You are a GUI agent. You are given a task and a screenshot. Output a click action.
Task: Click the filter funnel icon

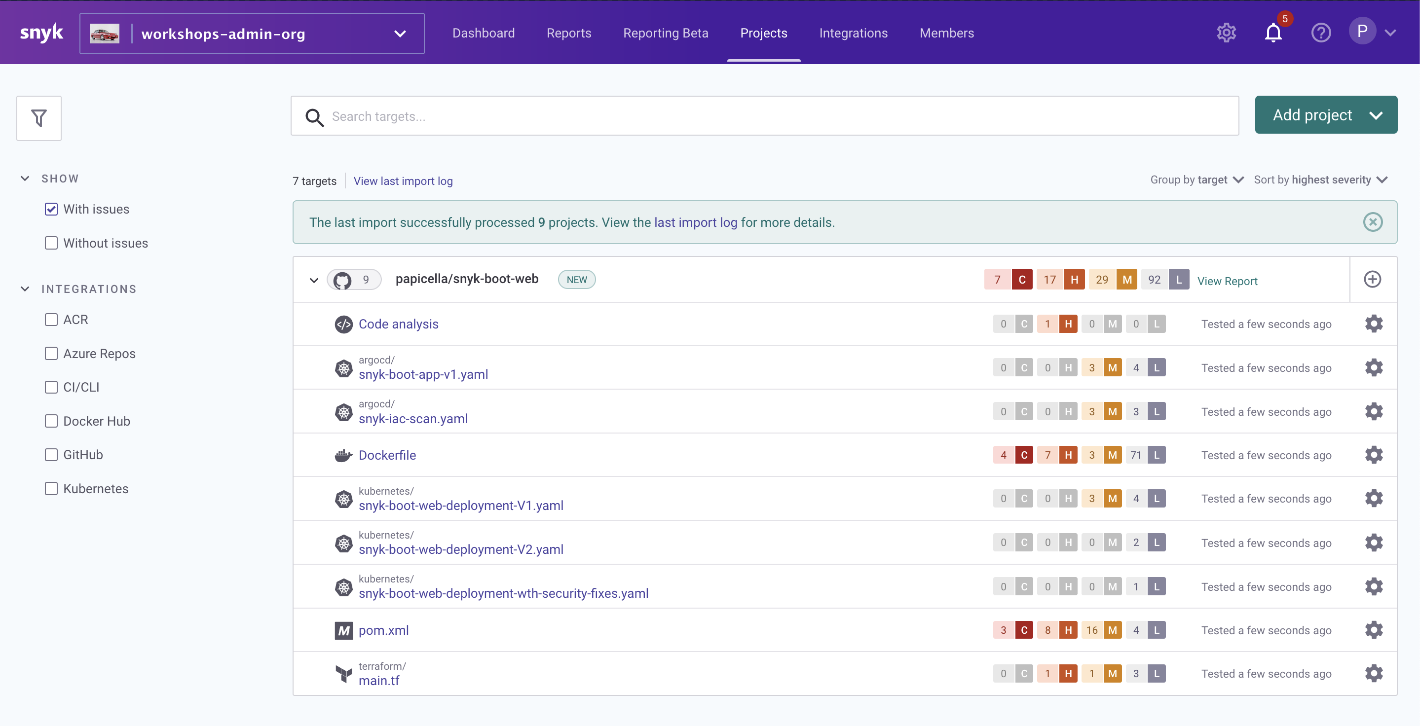(38, 118)
